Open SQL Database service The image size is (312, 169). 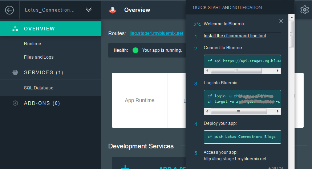point(39,88)
